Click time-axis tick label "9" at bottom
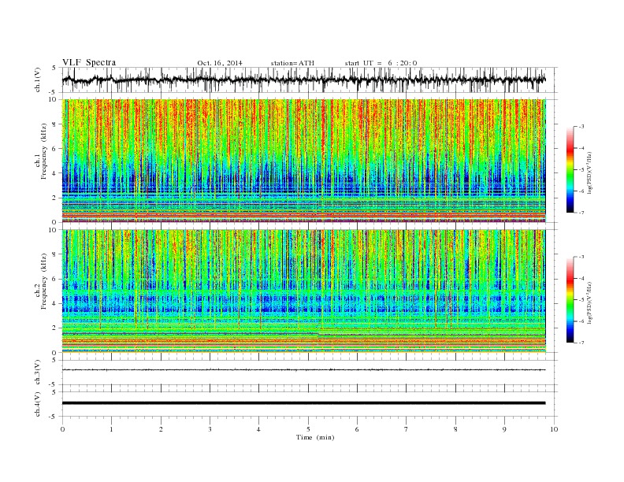The width and height of the screenshot is (624, 482). point(504,429)
